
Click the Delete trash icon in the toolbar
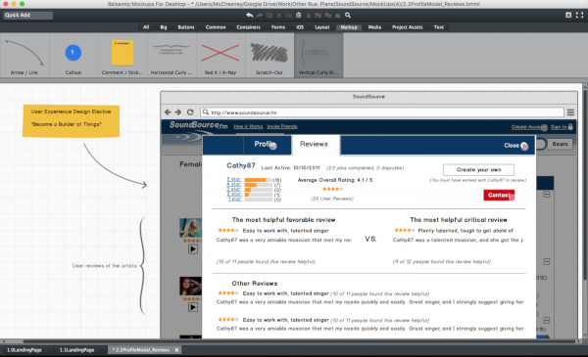(x=309, y=15)
